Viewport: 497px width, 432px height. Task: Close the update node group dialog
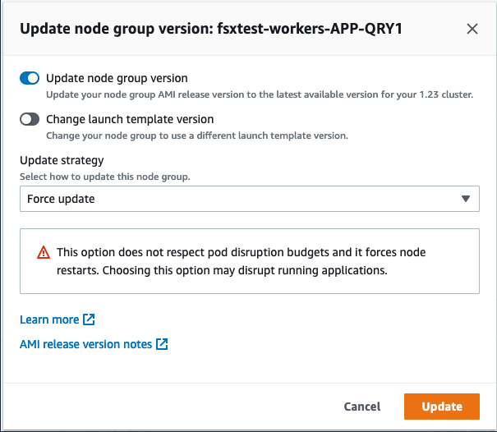pyautogui.click(x=472, y=29)
